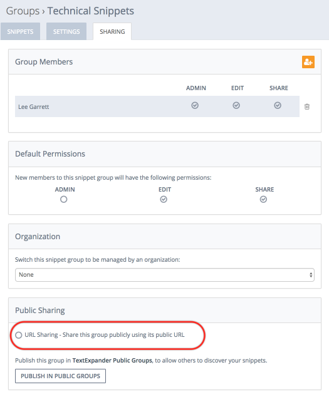The image size is (329, 407).
Task: Click URL Sharing option label text
Action: tap(105, 335)
